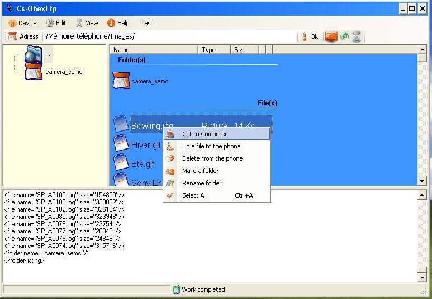Click the red screen icon in address toolbar

(331, 36)
